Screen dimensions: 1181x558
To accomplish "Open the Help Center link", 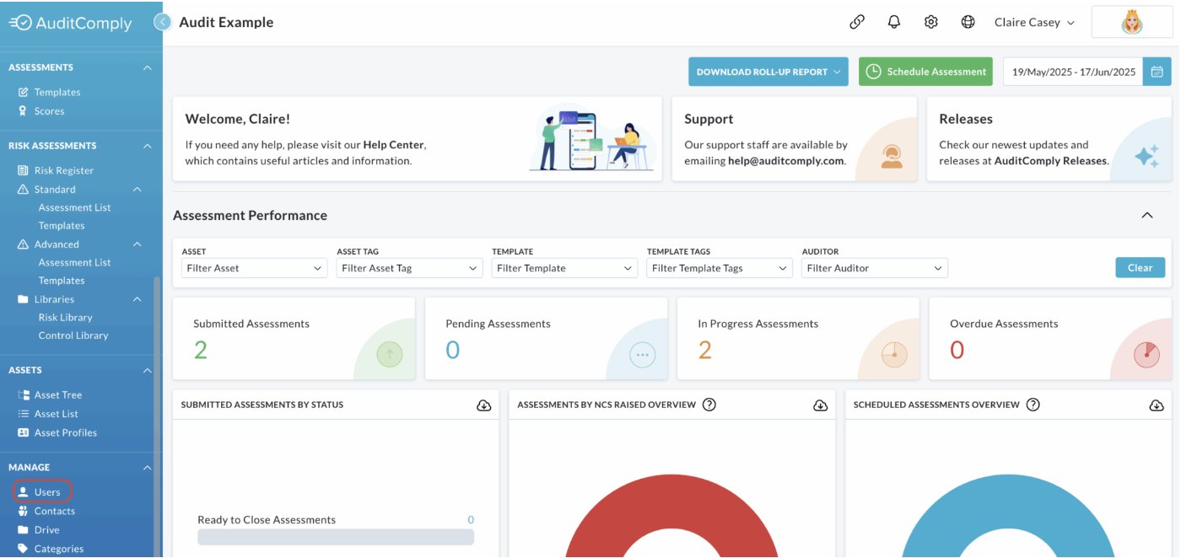I will coord(394,145).
